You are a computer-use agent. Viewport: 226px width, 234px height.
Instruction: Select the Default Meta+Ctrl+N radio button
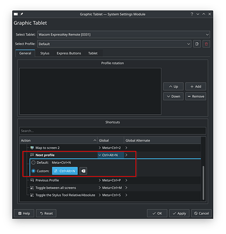tap(33, 163)
